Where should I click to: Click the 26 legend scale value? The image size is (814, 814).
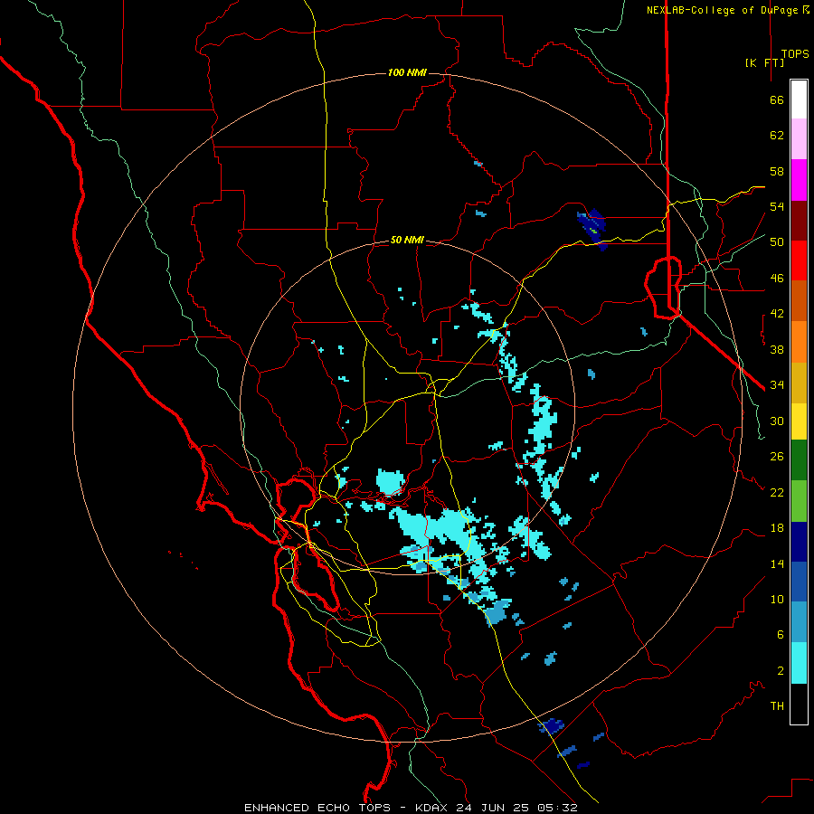(x=777, y=457)
